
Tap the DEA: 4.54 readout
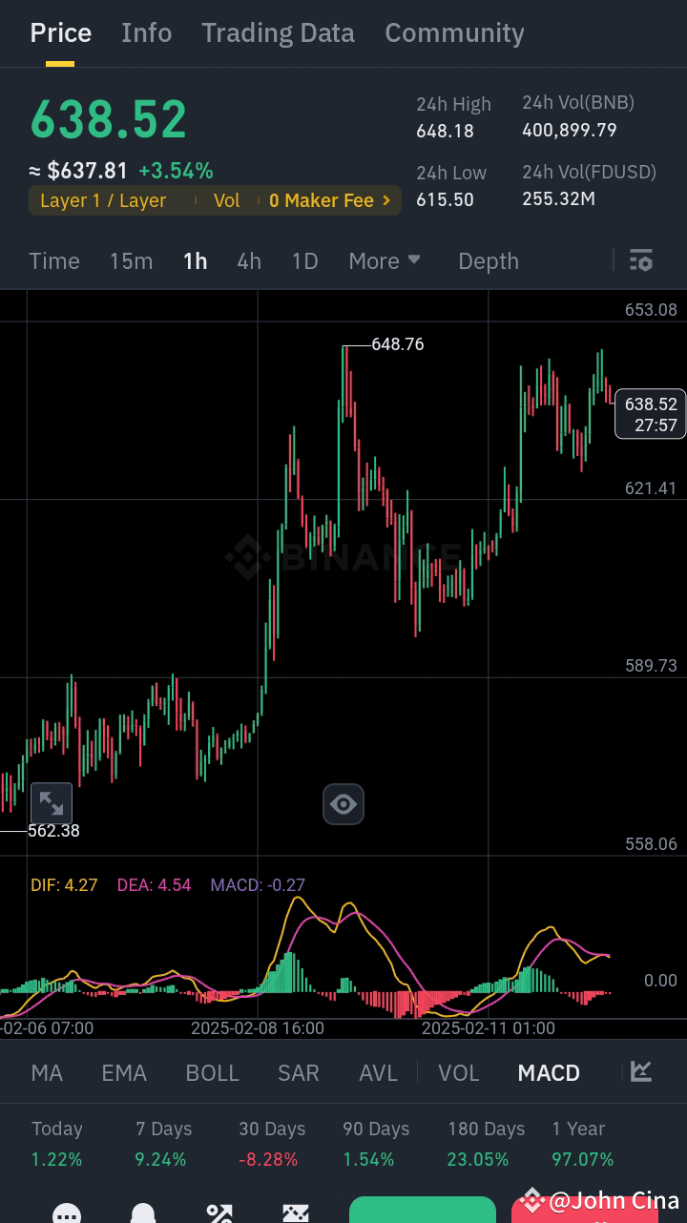click(154, 885)
